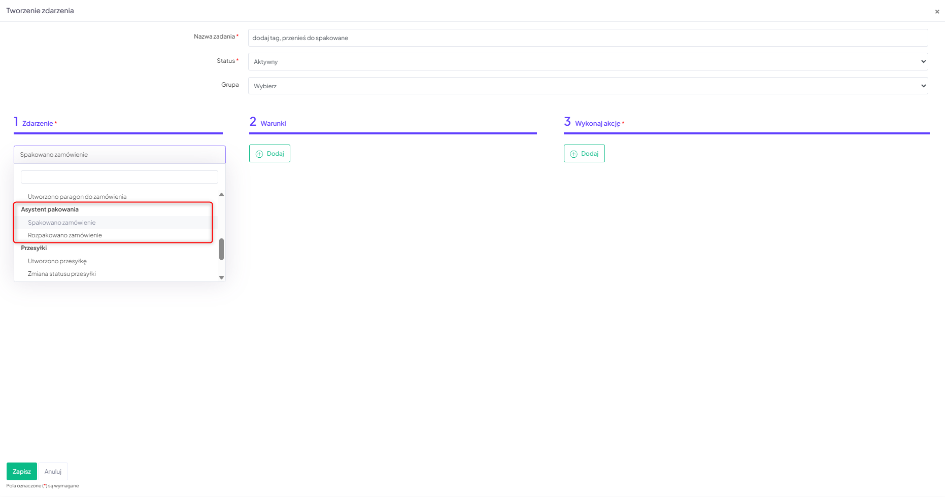Select Utworzono paragon do zamówienia option
Screen dimensions: 945x497
tap(77, 197)
